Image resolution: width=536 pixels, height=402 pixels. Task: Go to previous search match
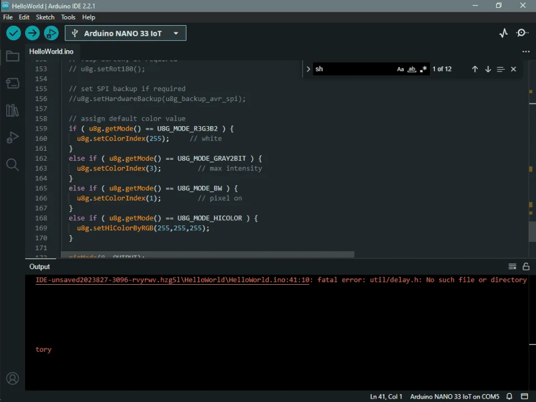[475, 69]
